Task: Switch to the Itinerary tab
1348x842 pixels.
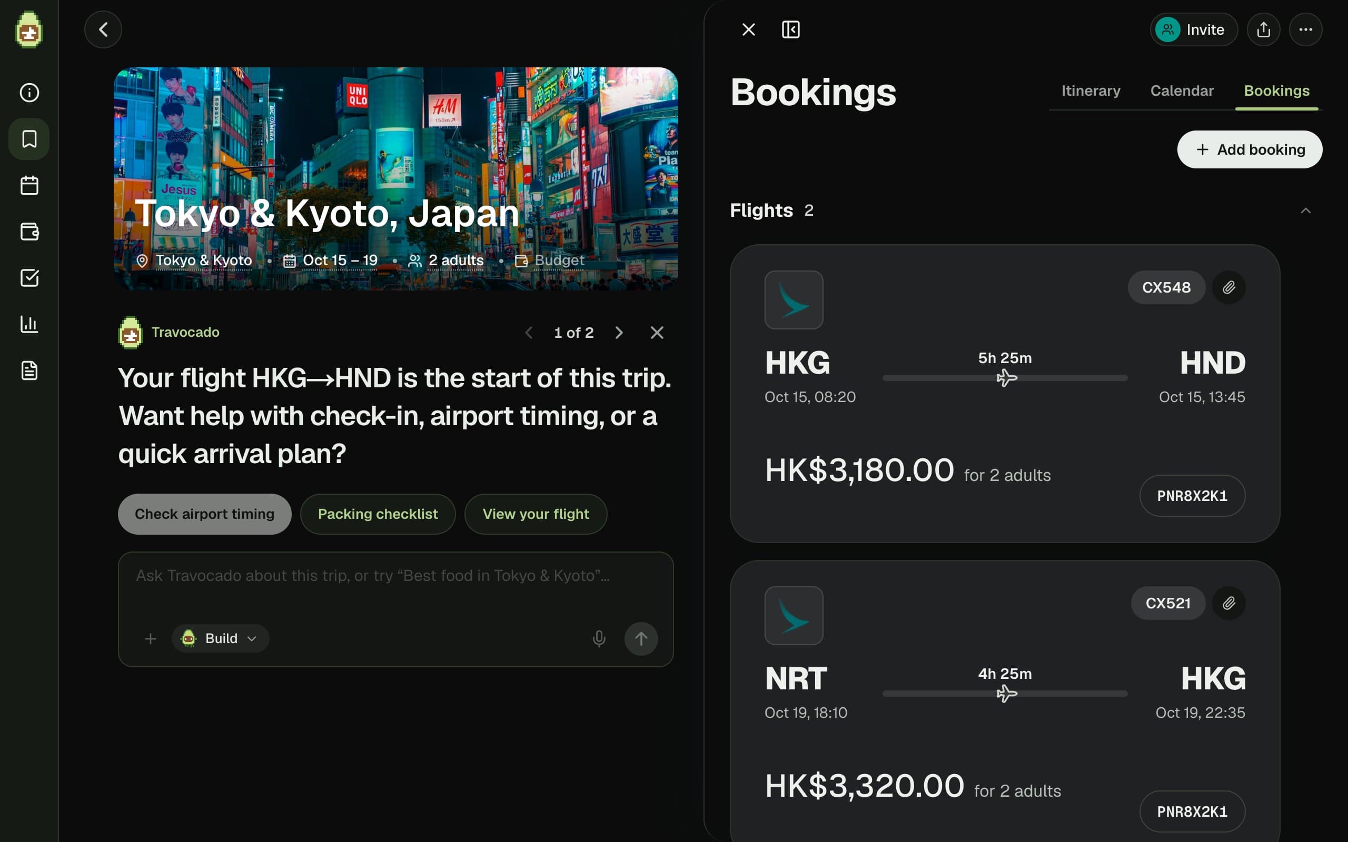Action: (x=1091, y=91)
